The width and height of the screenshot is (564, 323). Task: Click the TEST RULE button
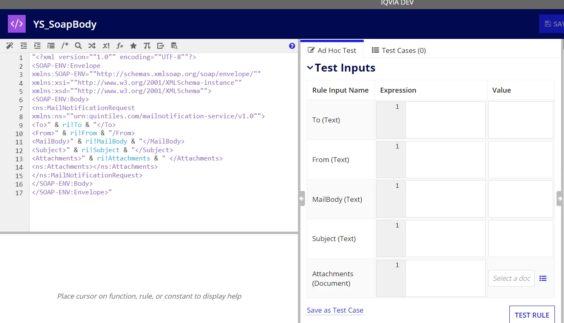(532, 315)
